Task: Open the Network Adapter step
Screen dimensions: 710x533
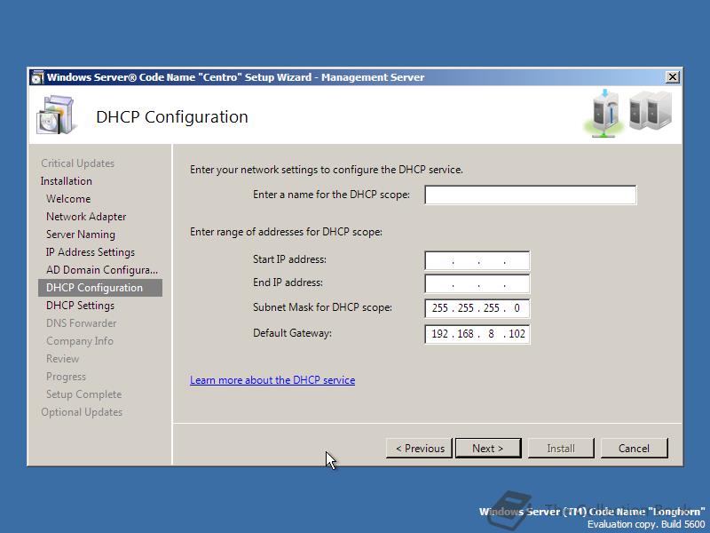Action: pyautogui.click(x=86, y=216)
